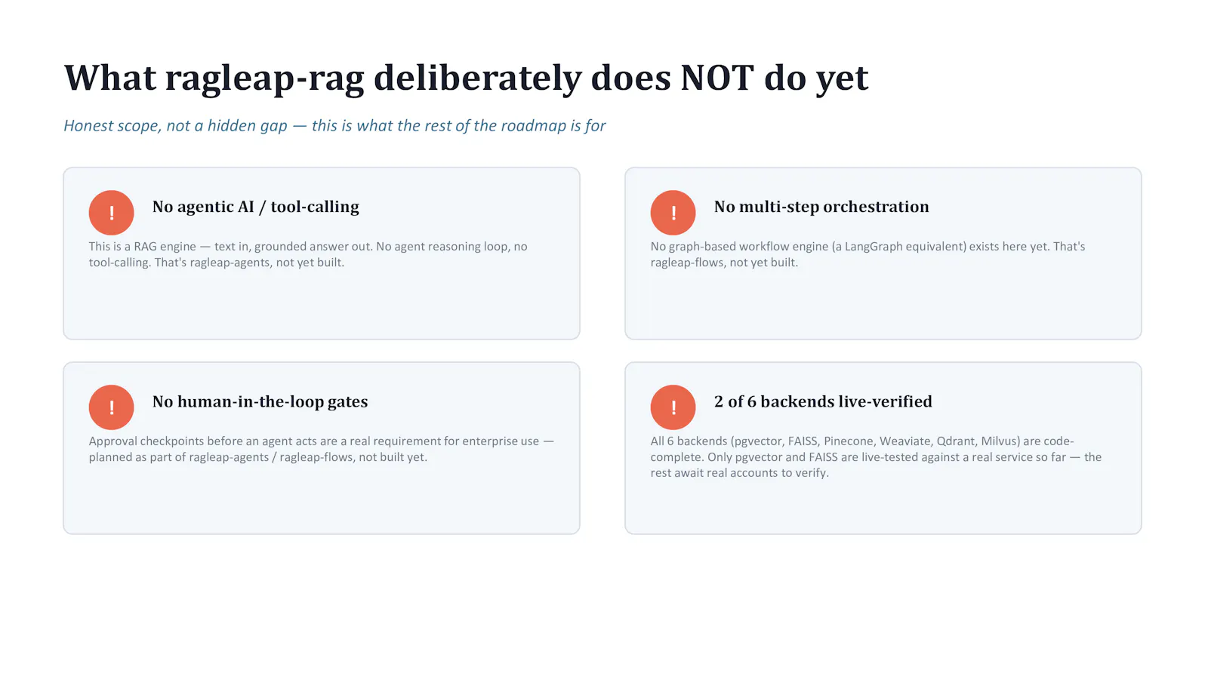This screenshot has height=679, width=1208.
Task: Click the heading 'No agentic AI / tool-calling'
Action: (256, 207)
